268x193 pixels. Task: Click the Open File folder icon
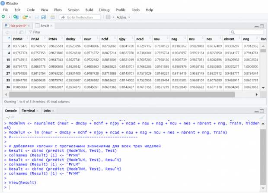click(25, 17)
